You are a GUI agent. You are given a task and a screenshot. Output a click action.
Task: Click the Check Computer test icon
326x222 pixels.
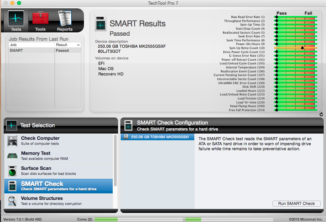12,141
